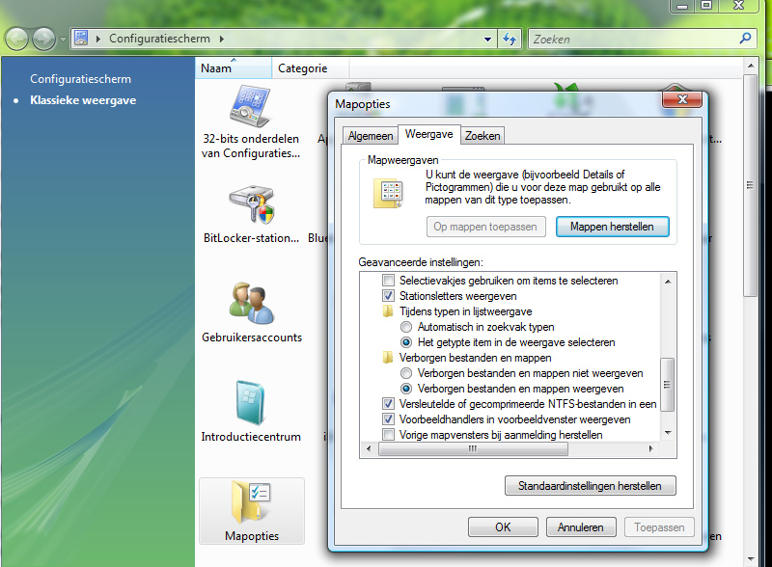
Task: Click the Configuratiescherm breadcrumb text
Action: pos(159,39)
